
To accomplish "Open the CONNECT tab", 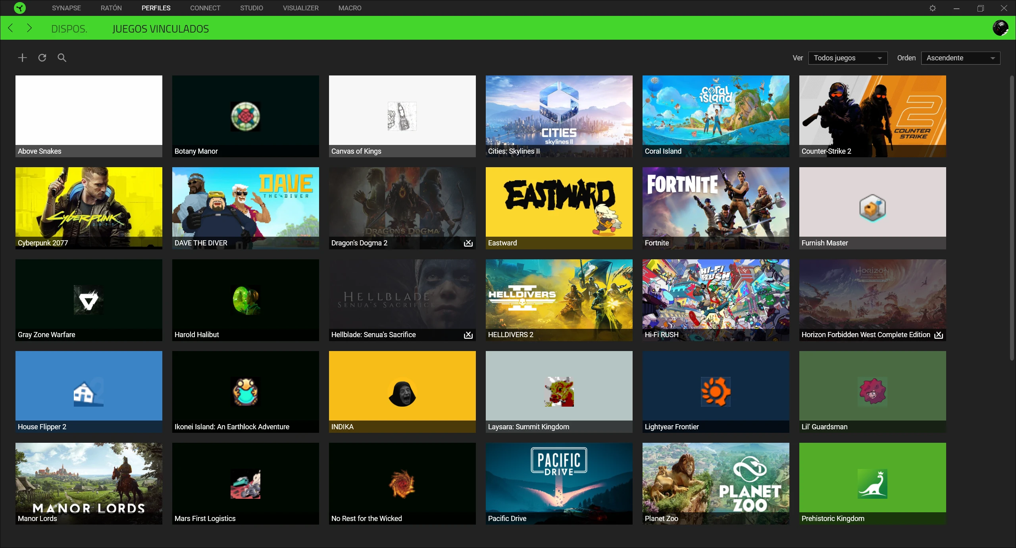I will [x=205, y=8].
